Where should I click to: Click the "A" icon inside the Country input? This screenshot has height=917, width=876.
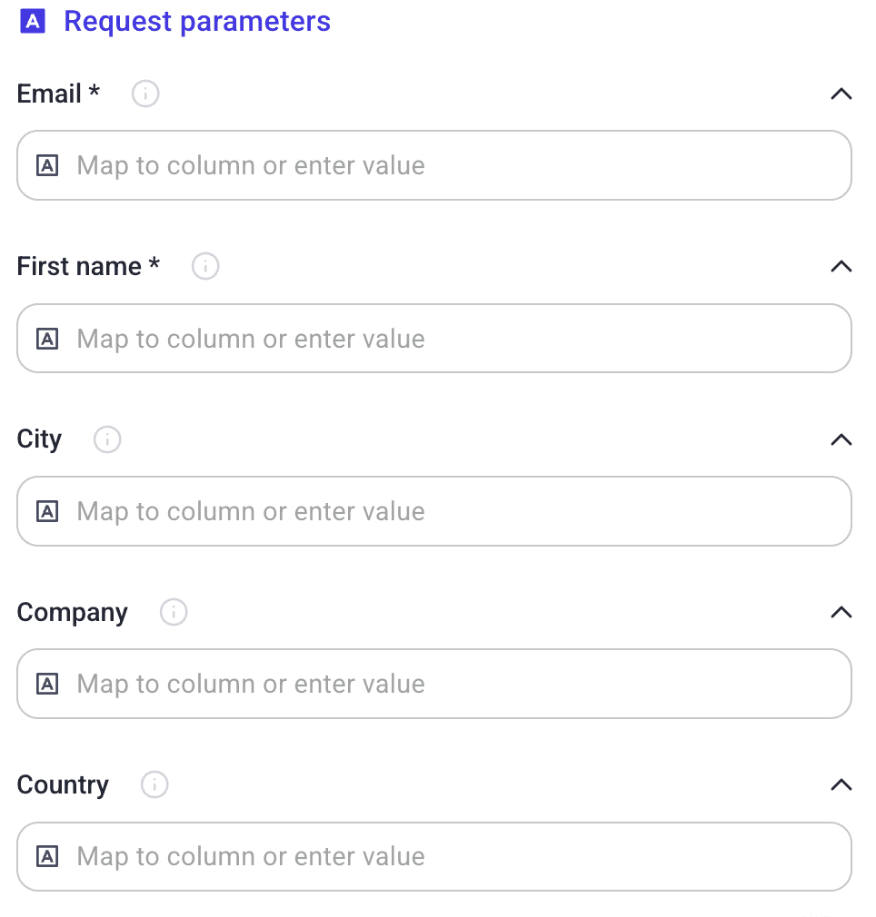tap(46, 856)
